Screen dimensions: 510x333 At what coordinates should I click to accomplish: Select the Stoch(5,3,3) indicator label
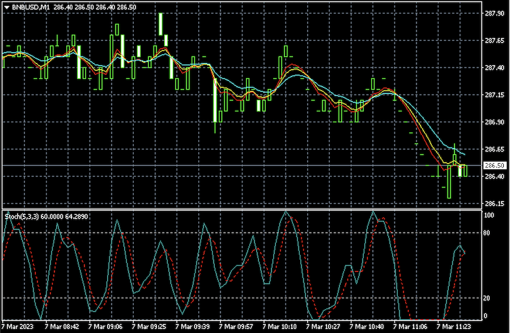coord(22,216)
